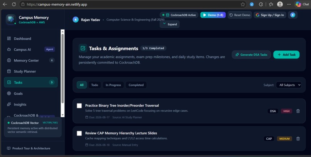This screenshot has height=157, width=311.
Task: Filter tasks by Todo
Action: 95,85
